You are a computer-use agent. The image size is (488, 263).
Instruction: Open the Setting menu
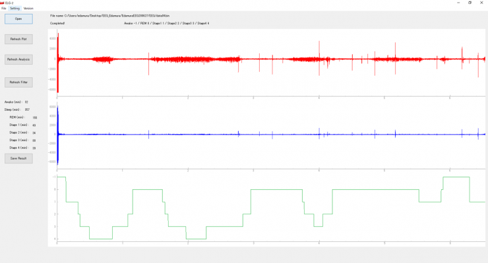(x=15, y=9)
